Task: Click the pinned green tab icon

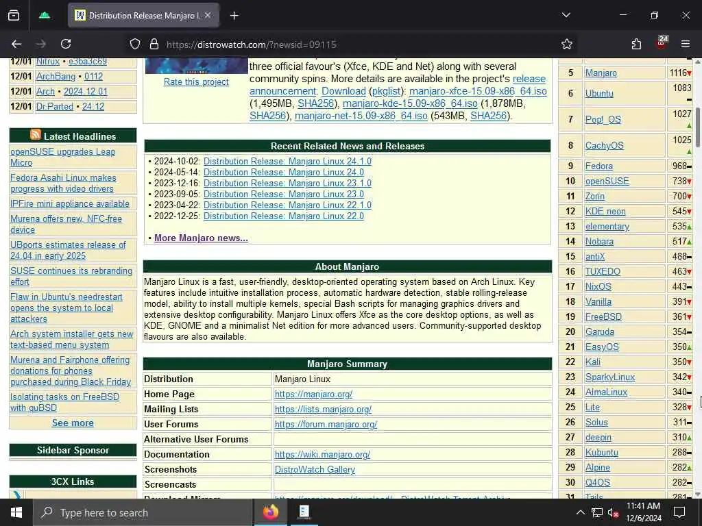Action: (x=45, y=15)
